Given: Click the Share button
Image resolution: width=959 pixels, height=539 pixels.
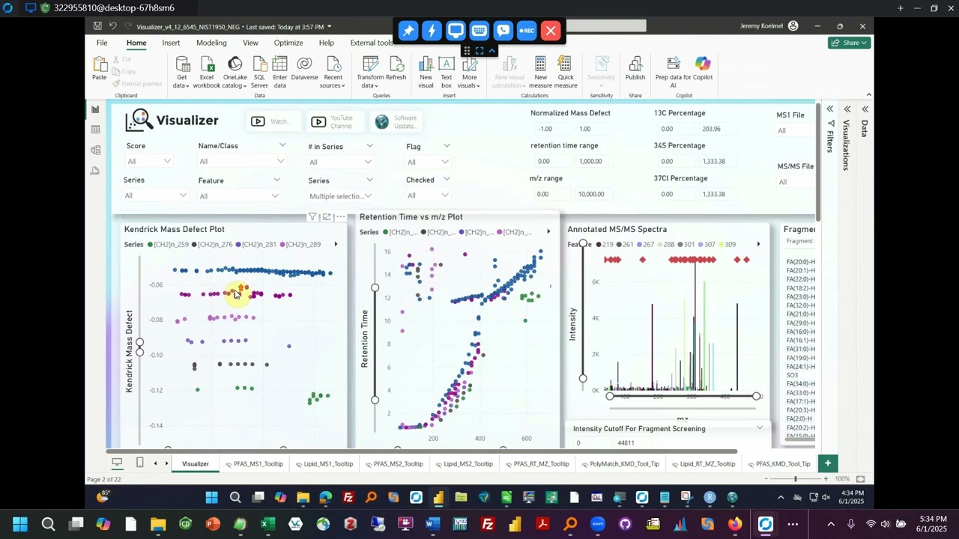Looking at the screenshot, I should (850, 43).
